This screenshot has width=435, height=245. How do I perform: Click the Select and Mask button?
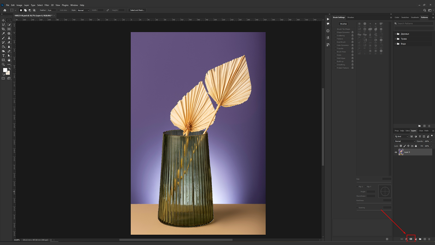tap(137, 10)
